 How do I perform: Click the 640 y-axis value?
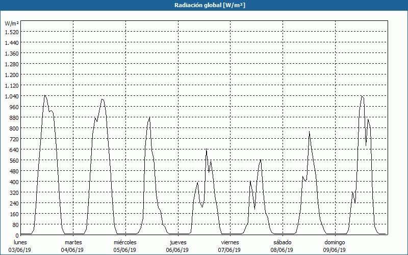[14, 149]
